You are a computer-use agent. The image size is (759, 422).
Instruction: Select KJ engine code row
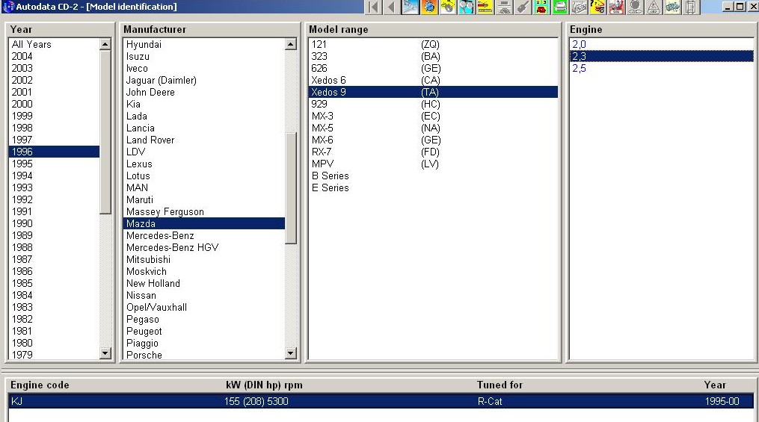pos(381,401)
